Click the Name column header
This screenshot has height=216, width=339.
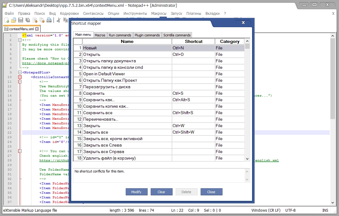pos(127,41)
